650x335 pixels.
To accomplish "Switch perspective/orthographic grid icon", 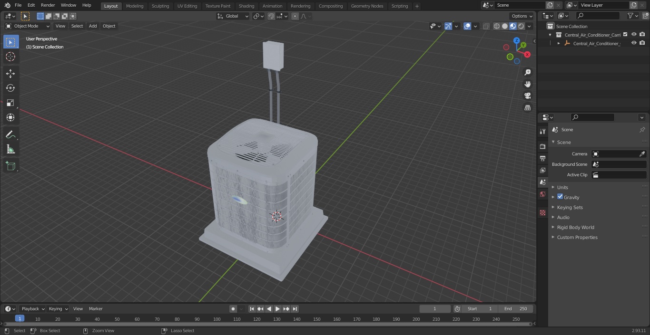I will (527, 107).
